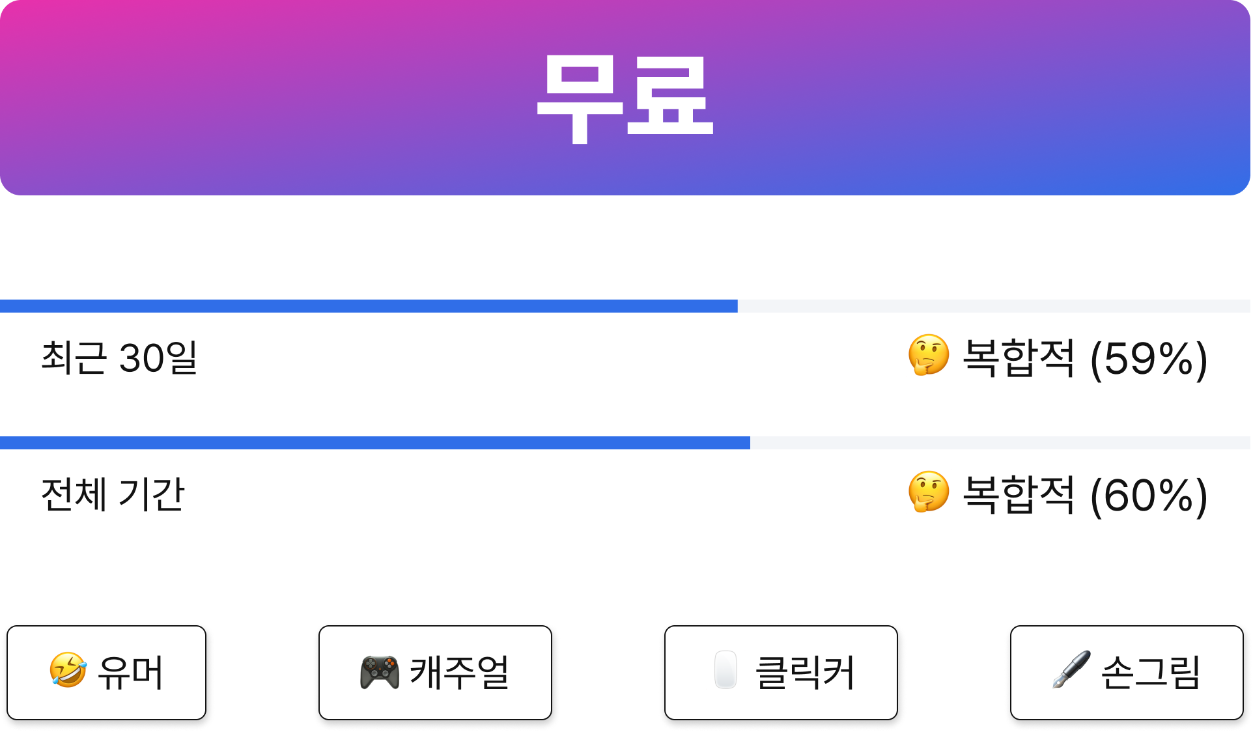This screenshot has width=1253, height=732.
Task: Click the 최근 30일 label
Action: pos(119,358)
